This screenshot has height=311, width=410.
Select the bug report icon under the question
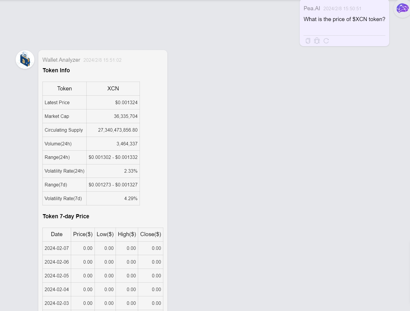click(x=317, y=41)
